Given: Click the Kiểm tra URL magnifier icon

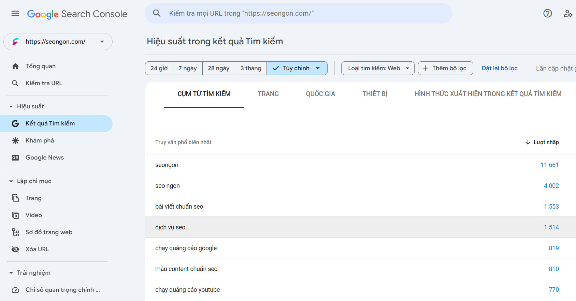Looking at the screenshot, I should point(15,83).
